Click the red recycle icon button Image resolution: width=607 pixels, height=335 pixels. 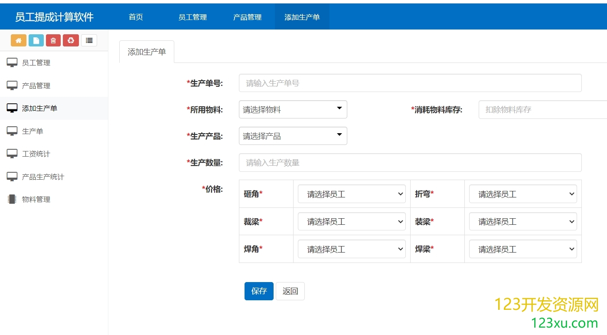coord(71,40)
